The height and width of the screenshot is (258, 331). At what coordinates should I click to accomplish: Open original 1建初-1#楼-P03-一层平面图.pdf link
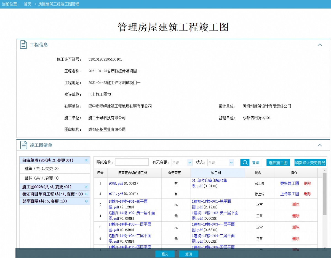(x=130, y=227)
